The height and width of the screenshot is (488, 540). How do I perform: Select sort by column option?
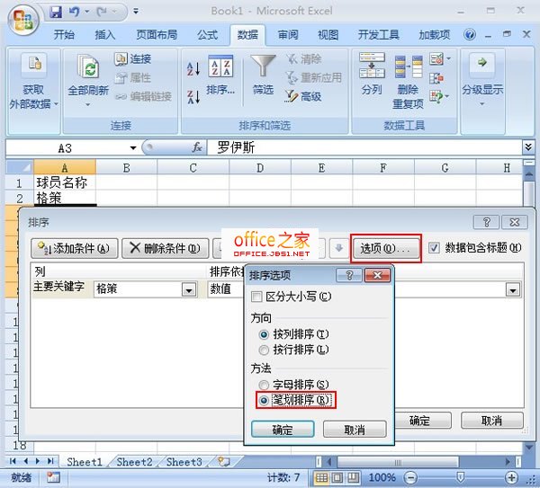click(264, 334)
